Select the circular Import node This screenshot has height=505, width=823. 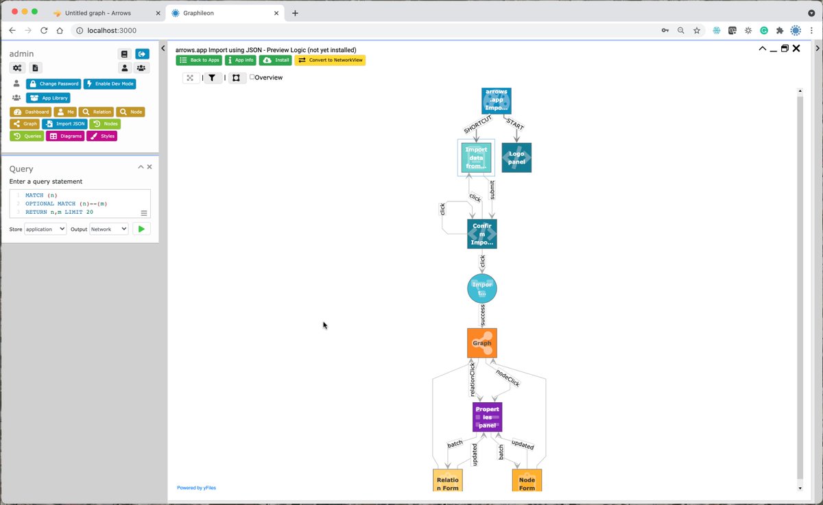tap(482, 288)
